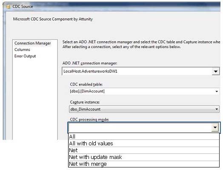Click the CDC Source title bar icon
223x170 pixels.
9,7
